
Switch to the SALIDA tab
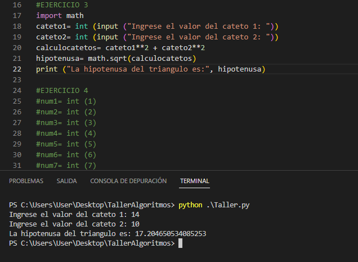click(66, 181)
